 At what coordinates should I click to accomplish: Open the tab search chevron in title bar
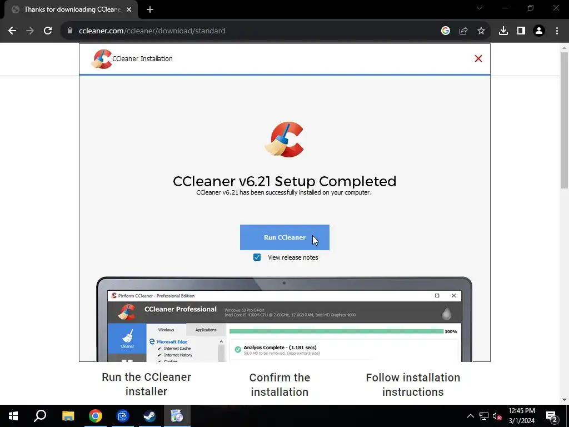(x=480, y=8)
